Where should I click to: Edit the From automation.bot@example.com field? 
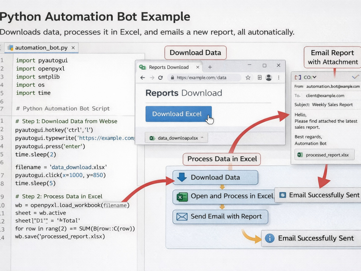327,86
